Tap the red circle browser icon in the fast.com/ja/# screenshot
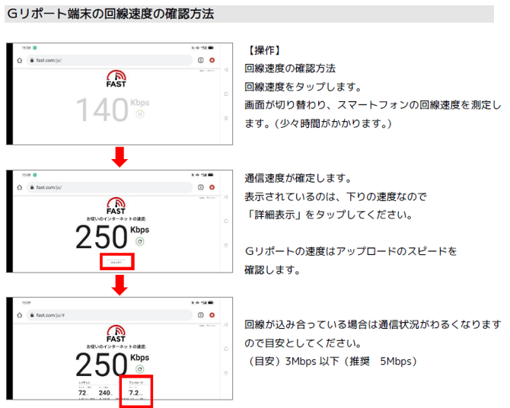The image size is (510, 408). (x=212, y=315)
